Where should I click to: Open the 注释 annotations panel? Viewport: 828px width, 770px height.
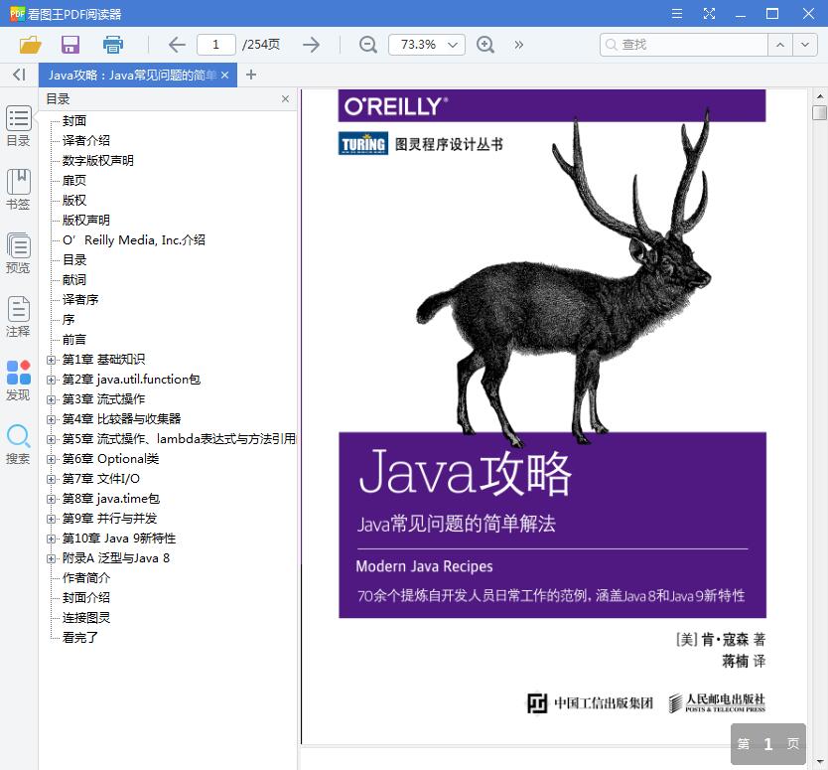pyautogui.click(x=19, y=317)
